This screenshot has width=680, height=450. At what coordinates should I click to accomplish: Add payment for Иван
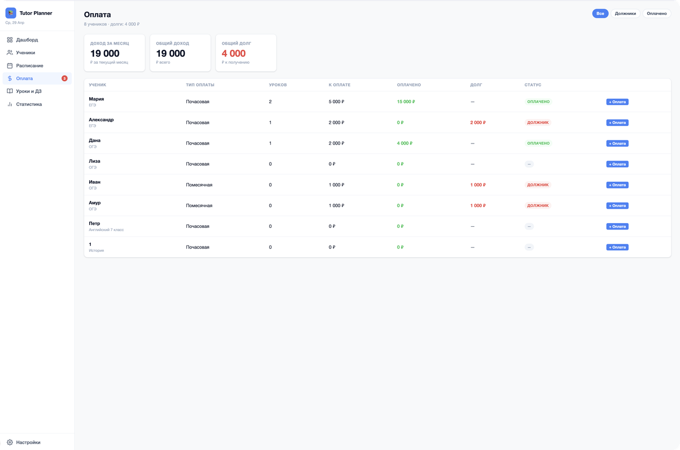pyautogui.click(x=617, y=185)
